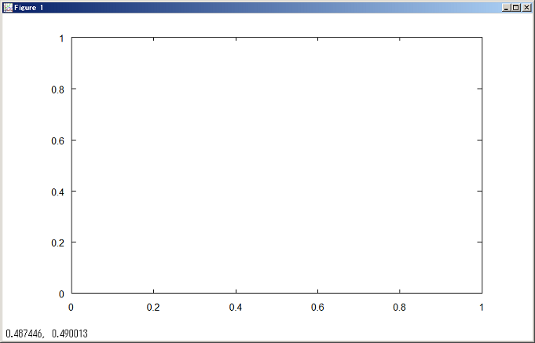
Task: Click the Figure 1 window system icon
Action: (7, 7)
